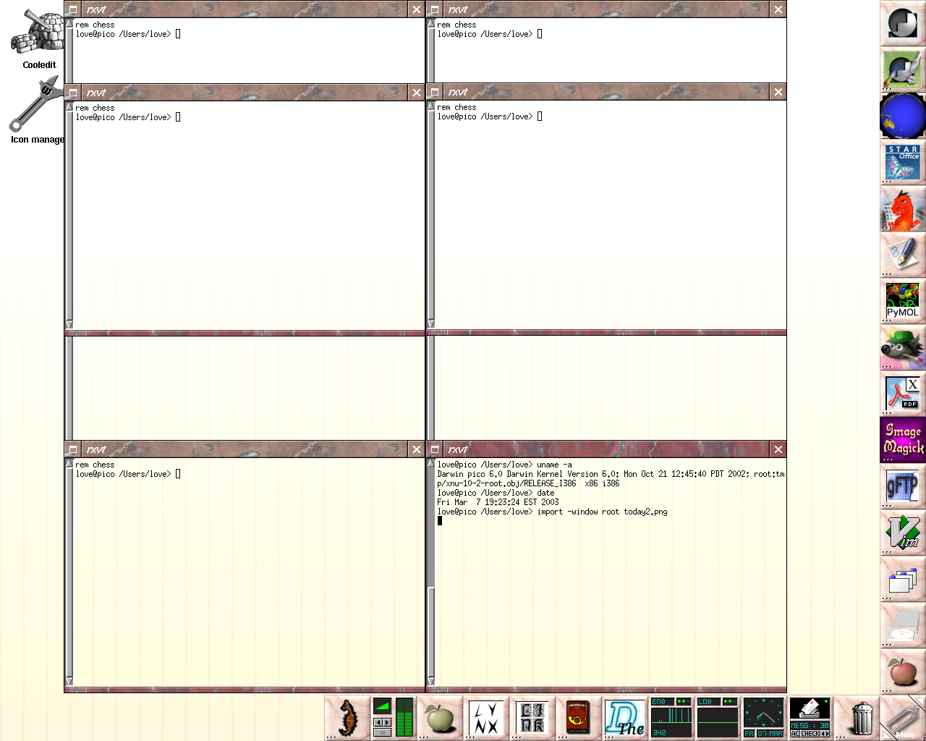
Task: Click the red dragon Mozilla icon
Action: (902, 208)
